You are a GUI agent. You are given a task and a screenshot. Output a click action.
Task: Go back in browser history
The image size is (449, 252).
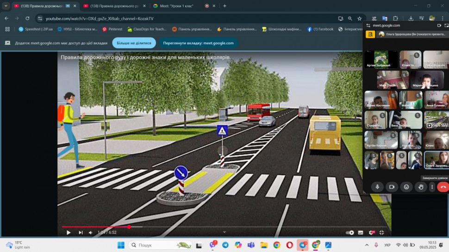6,18
